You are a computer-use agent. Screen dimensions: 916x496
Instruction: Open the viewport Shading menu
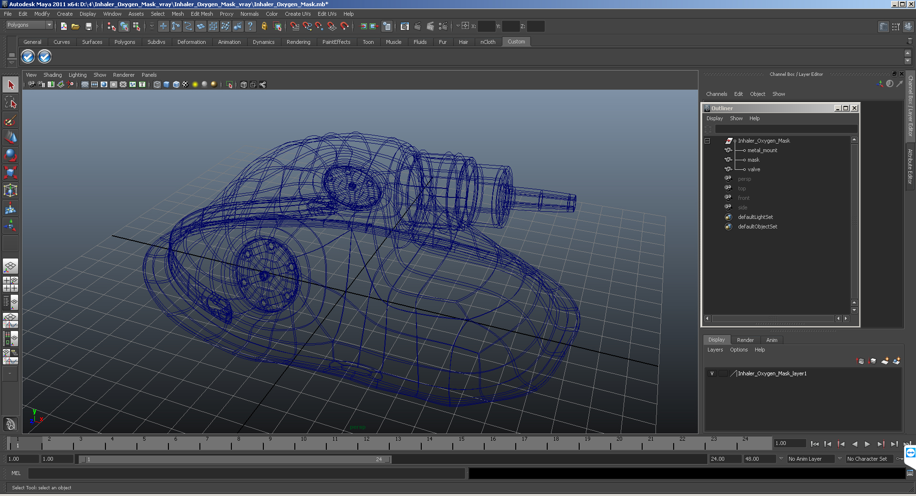[52, 75]
